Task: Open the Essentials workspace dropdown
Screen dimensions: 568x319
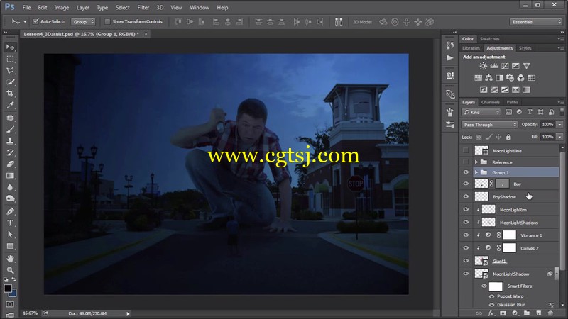Action: [536, 22]
